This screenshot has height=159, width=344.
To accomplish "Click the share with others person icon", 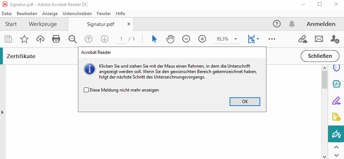I will (335, 39).
